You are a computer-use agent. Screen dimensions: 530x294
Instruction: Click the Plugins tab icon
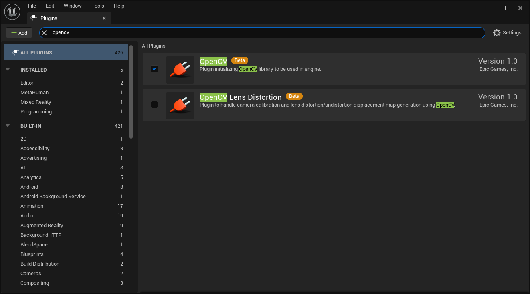pyautogui.click(x=34, y=18)
